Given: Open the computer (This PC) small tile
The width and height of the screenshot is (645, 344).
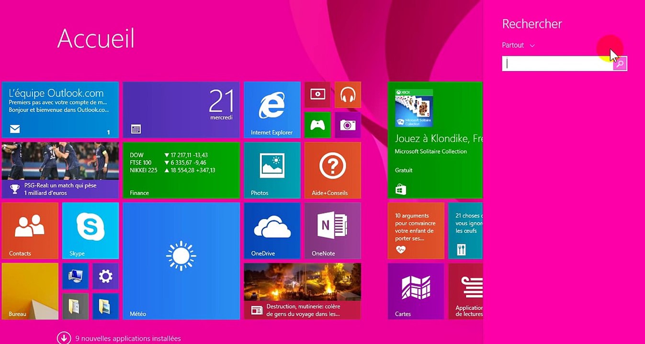Looking at the screenshot, I should click(75, 276).
